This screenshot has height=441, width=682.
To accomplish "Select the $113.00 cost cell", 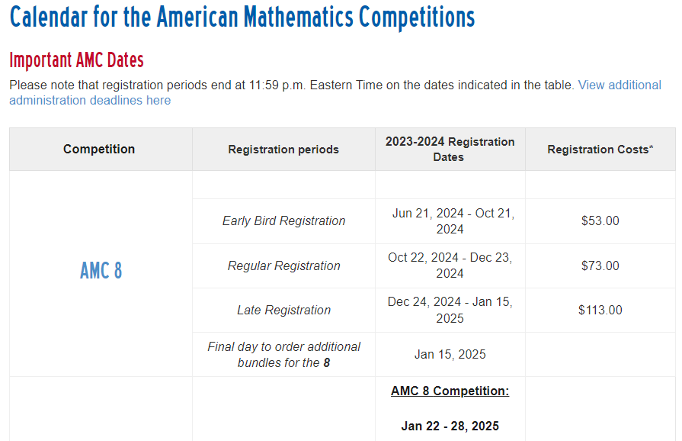I will [x=600, y=310].
